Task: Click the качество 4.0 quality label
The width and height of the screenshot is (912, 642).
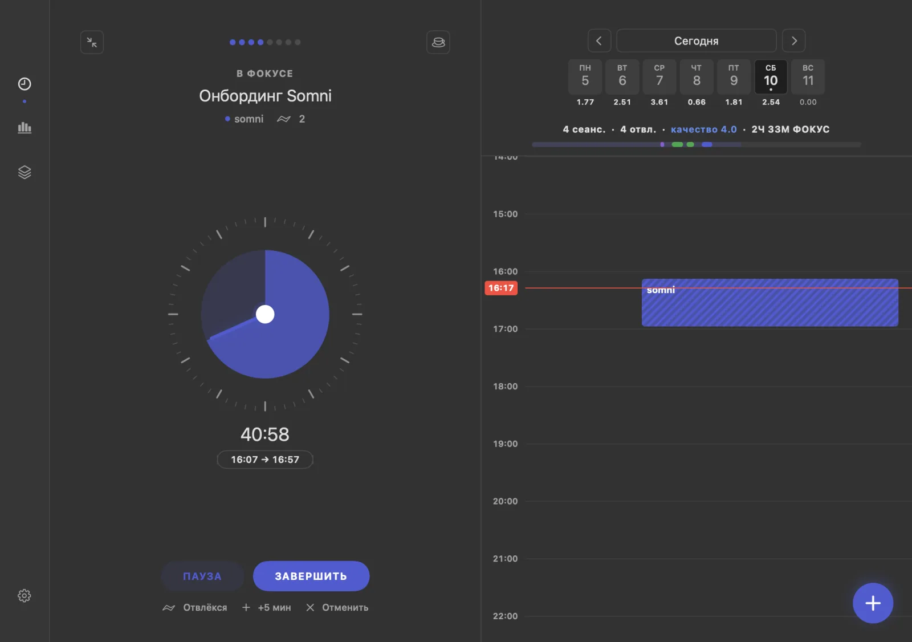Action: pyautogui.click(x=704, y=129)
